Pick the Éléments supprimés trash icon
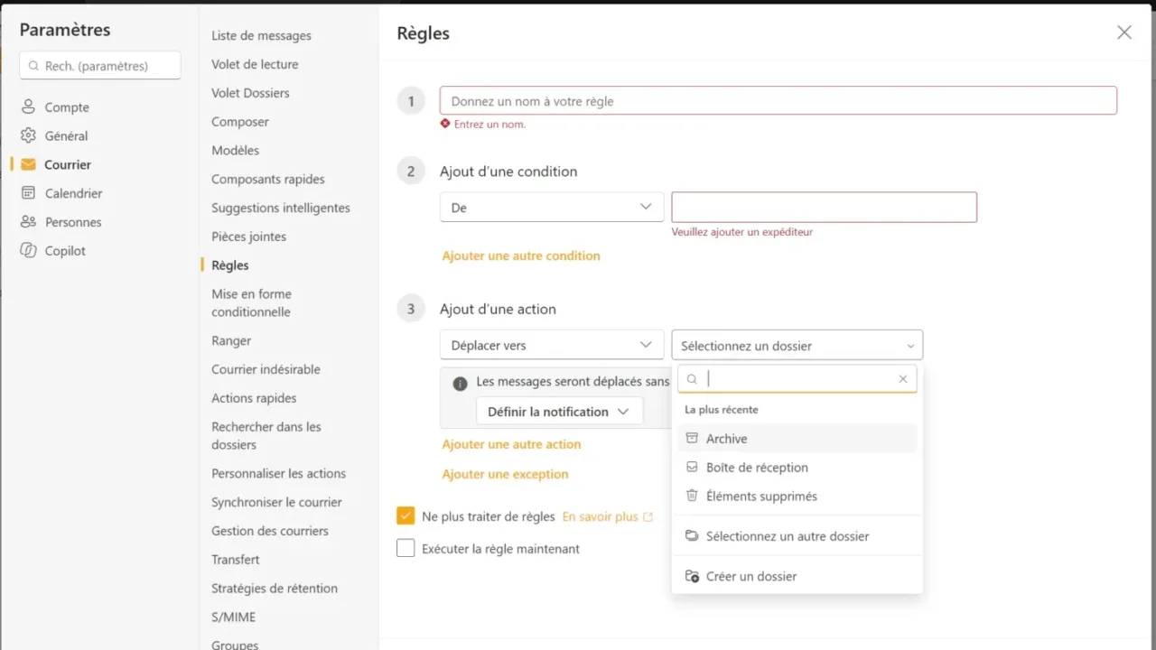 [x=692, y=497]
